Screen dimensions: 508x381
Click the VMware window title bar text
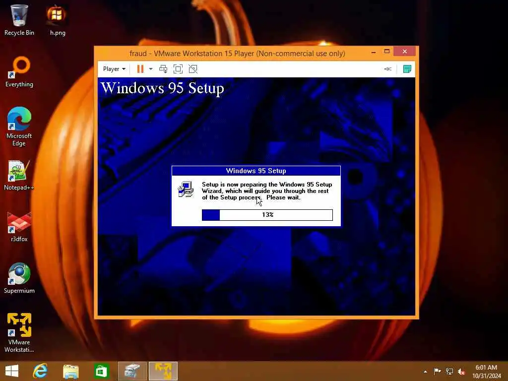[x=237, y=53]
